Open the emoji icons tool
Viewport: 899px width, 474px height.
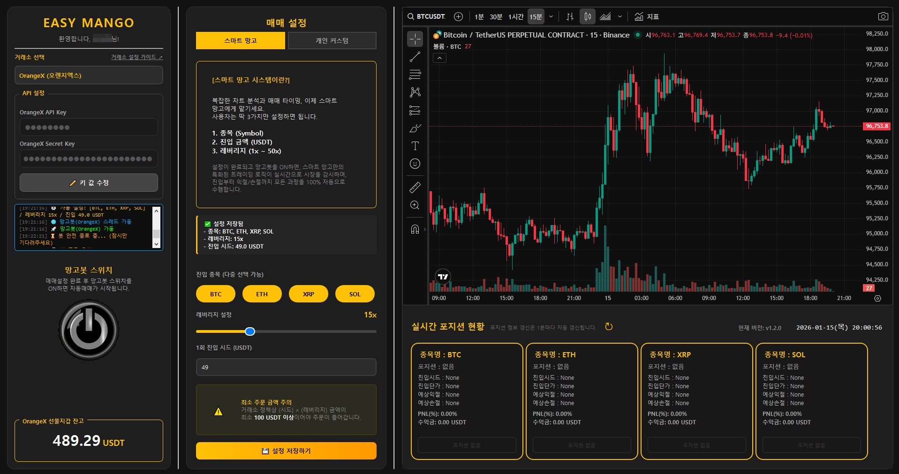(x=415, y=164)
